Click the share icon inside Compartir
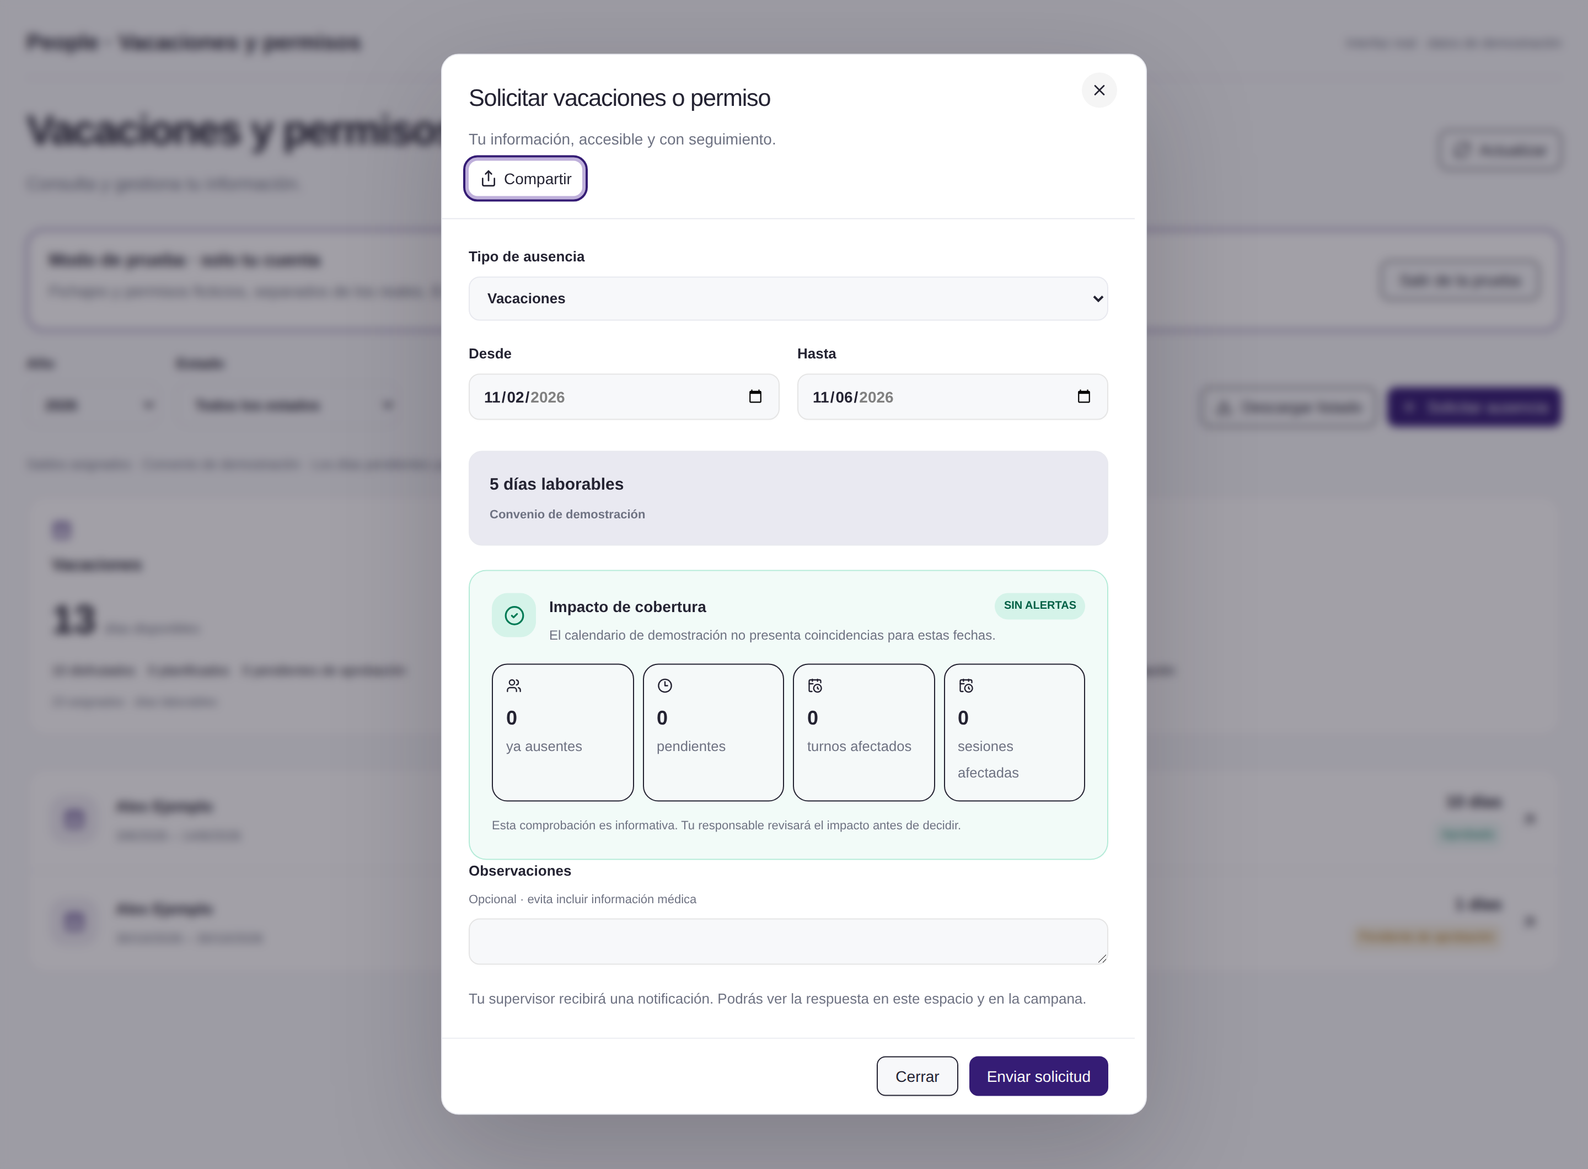 [489, 178]
